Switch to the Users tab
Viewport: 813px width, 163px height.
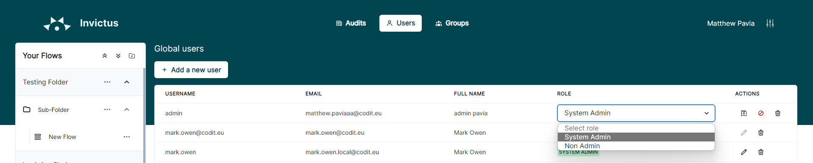pos(401,23)
